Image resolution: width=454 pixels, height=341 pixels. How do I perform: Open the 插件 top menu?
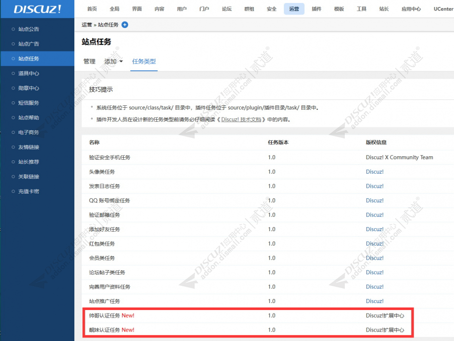(x=316, y=9)
